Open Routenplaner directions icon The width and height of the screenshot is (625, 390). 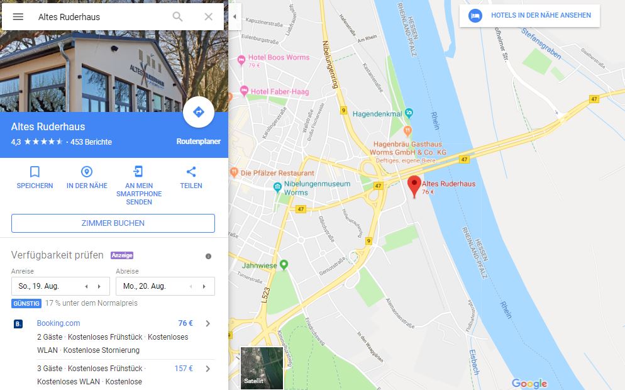coord(199,112)
